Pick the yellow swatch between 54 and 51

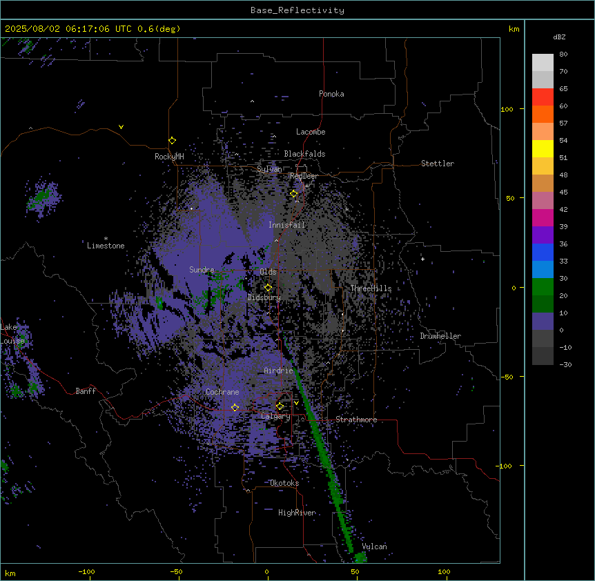pyautogui.click(x=543, y=148)
